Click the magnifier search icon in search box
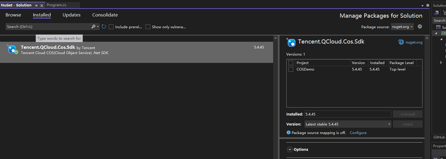 93,26
